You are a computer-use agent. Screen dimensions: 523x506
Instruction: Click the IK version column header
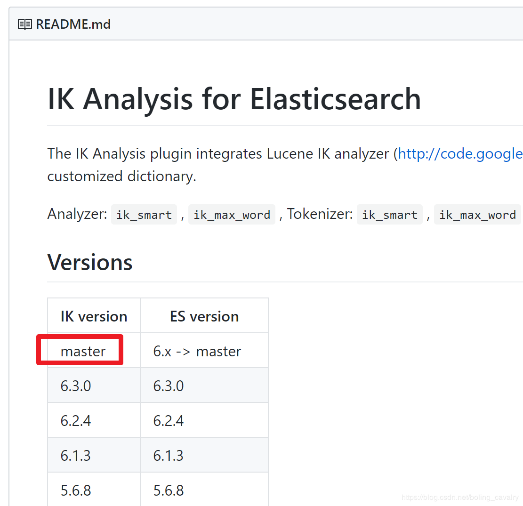point(94,316)
